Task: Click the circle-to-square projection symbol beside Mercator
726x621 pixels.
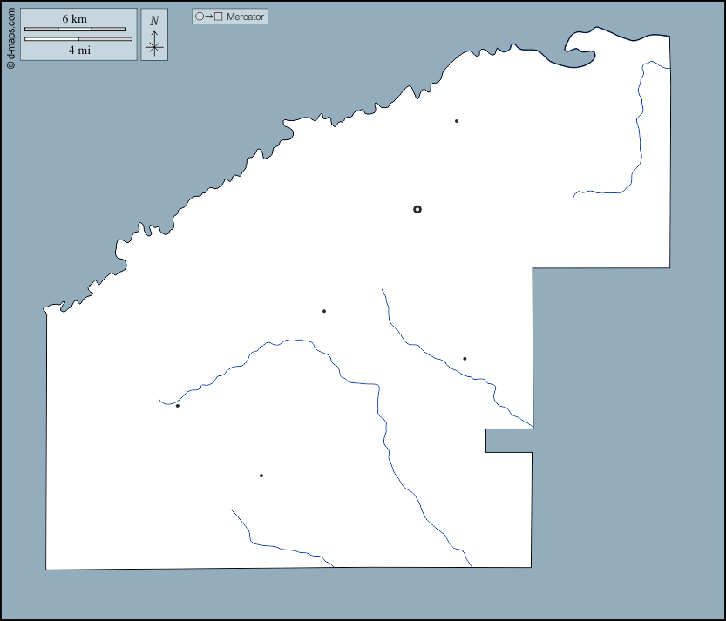Action: 209,17
